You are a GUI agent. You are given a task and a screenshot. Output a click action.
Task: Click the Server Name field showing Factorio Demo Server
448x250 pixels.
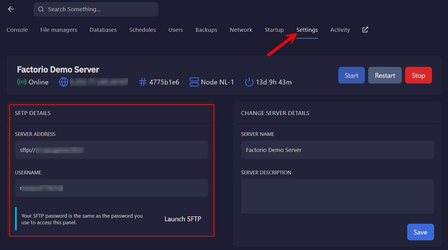(x=337, y=150)
